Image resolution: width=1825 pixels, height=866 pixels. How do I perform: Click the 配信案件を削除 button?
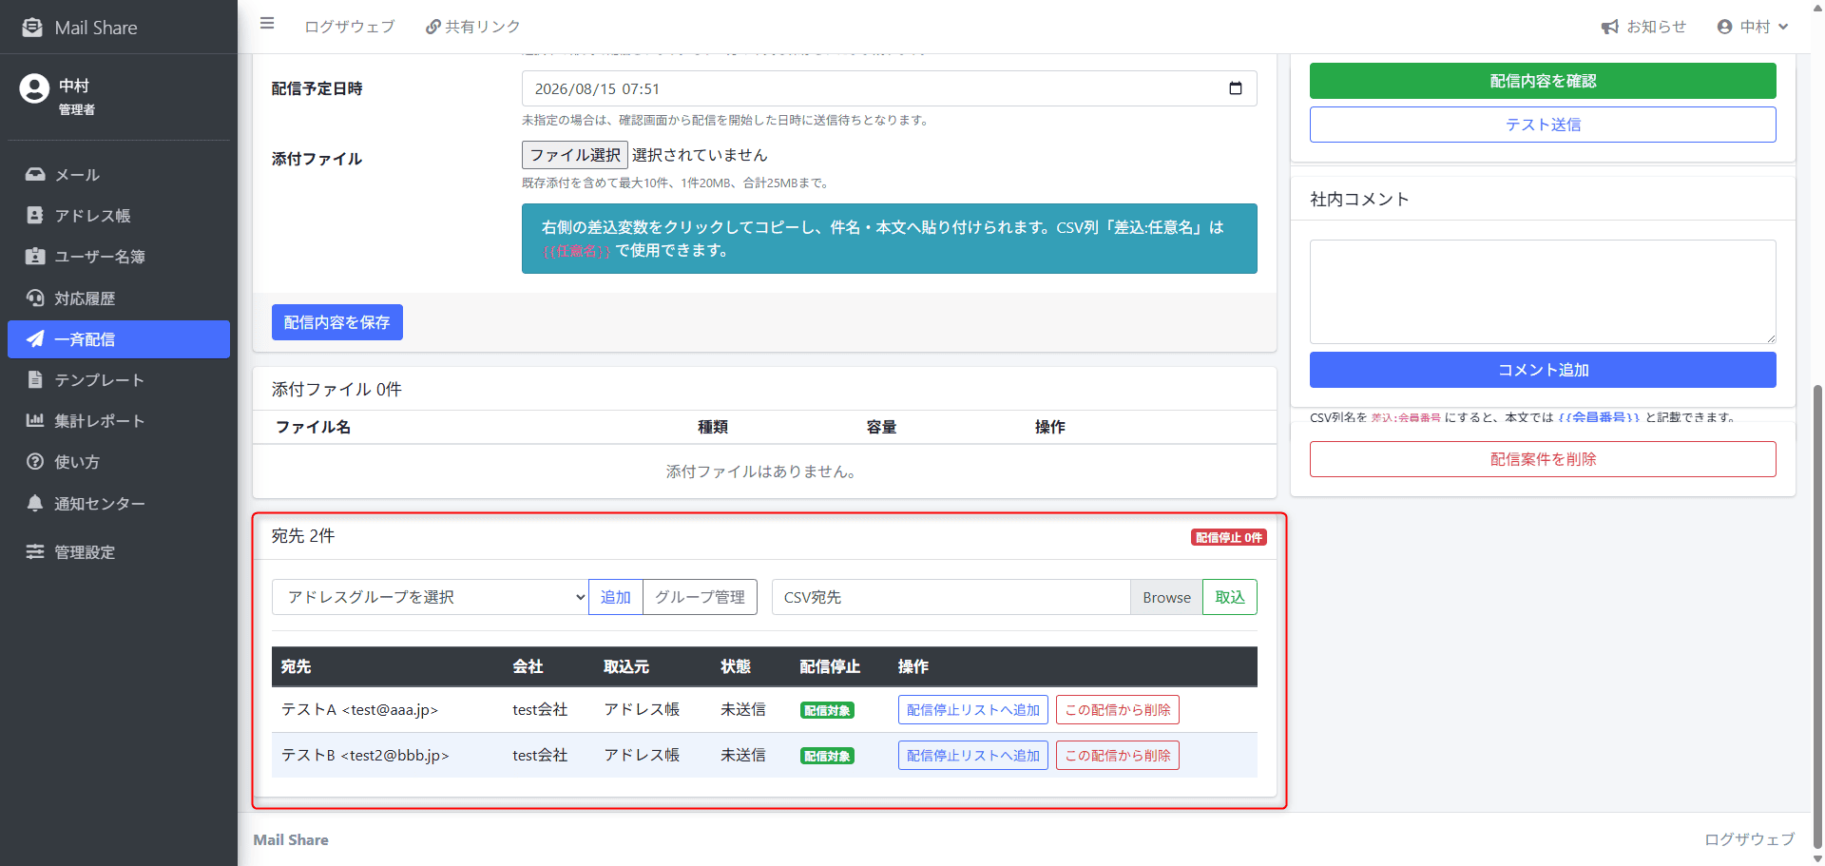point(1543,459)
